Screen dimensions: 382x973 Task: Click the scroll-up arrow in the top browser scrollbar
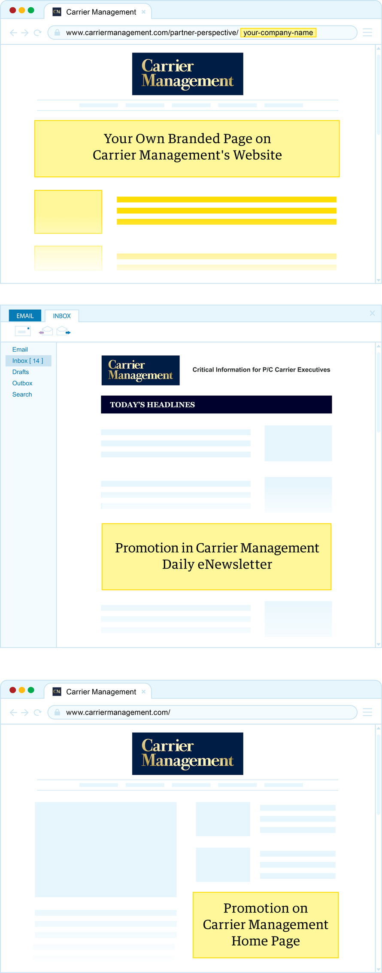379,48
